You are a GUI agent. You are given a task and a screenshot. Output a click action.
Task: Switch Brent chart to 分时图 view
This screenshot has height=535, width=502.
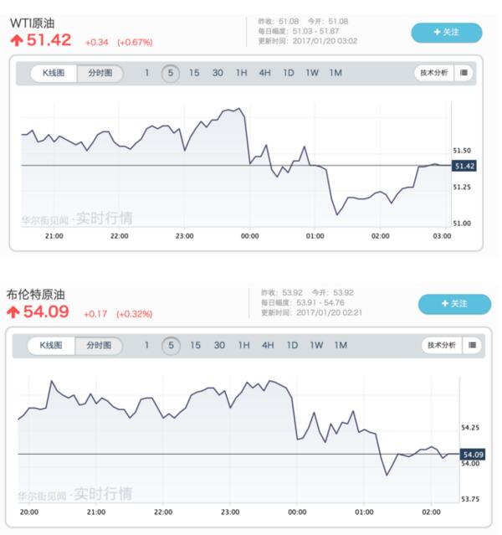pos(98,345)
